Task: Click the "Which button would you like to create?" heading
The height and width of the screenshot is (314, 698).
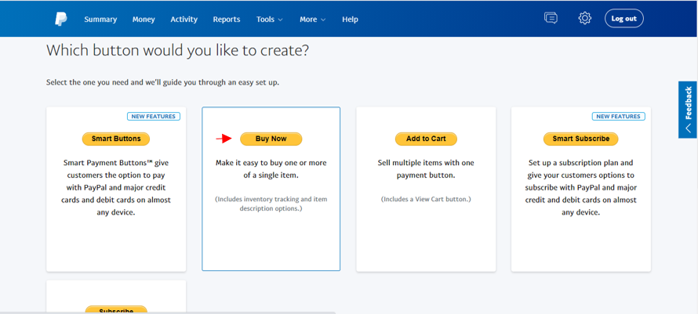Action: pyautogui.click(x=177, y=50)
